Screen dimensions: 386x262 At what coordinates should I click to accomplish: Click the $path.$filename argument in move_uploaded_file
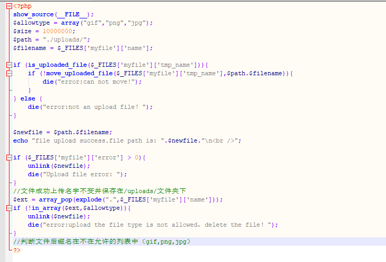click(254, 73)
